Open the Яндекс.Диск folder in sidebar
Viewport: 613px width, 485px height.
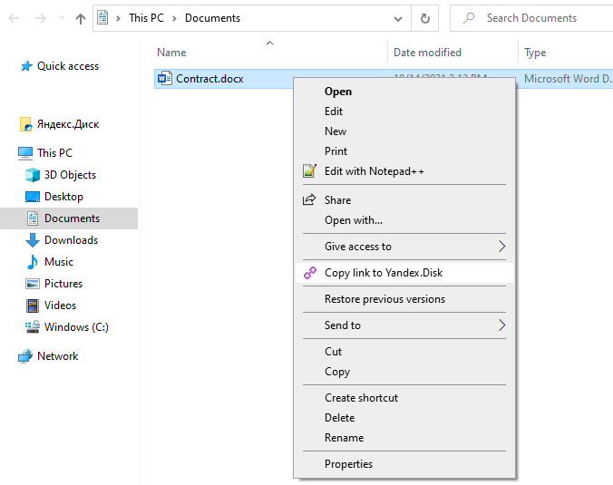[x=68, y=124]
